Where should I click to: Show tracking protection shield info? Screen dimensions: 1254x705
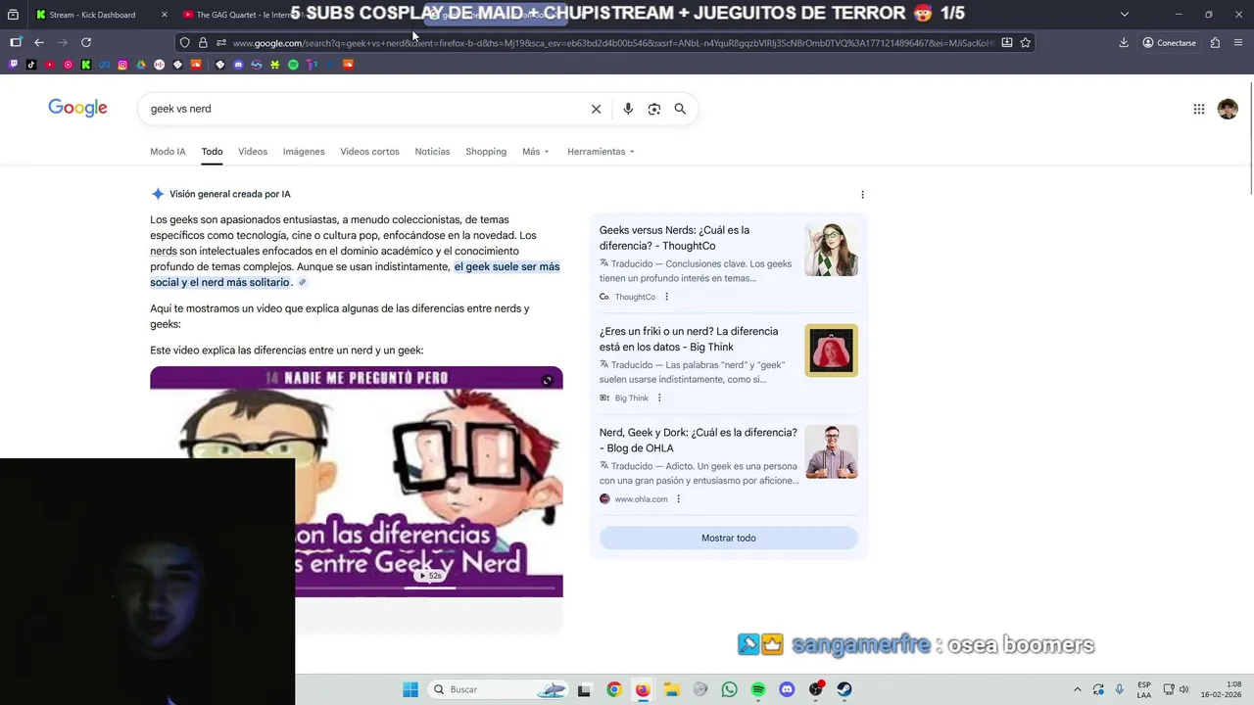184,42
